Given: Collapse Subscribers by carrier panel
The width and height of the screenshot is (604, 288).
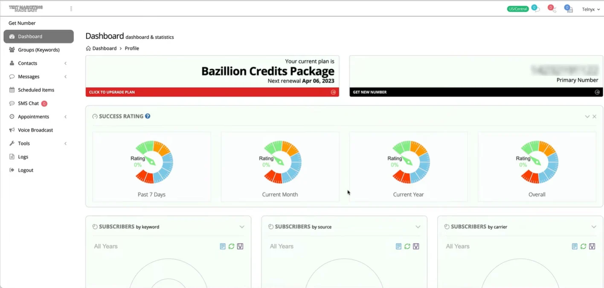Looking at the screenshot, I should tap(594, 227).
